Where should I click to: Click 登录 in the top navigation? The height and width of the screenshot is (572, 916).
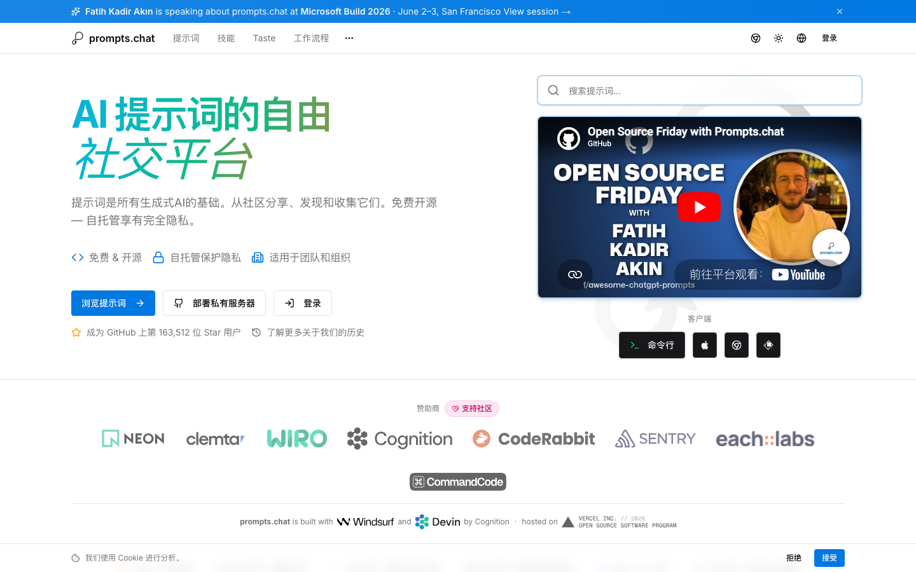click(x=829, y=38)
